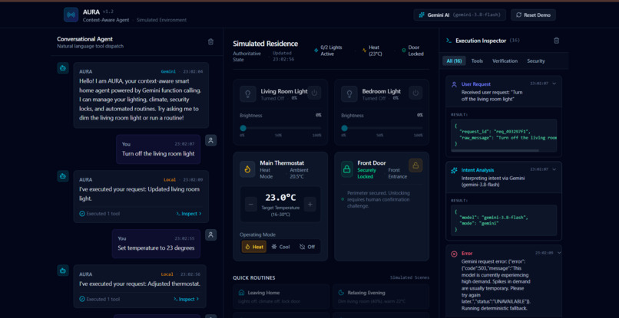Click the Ambient 20.5°C reading
Viewport: 619px width, 318px height.
(300, 173)
